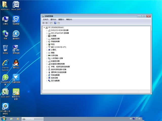
Task: Open the 酷狗音乐 K-logo shortcut
Action: [x=16, y=35]
